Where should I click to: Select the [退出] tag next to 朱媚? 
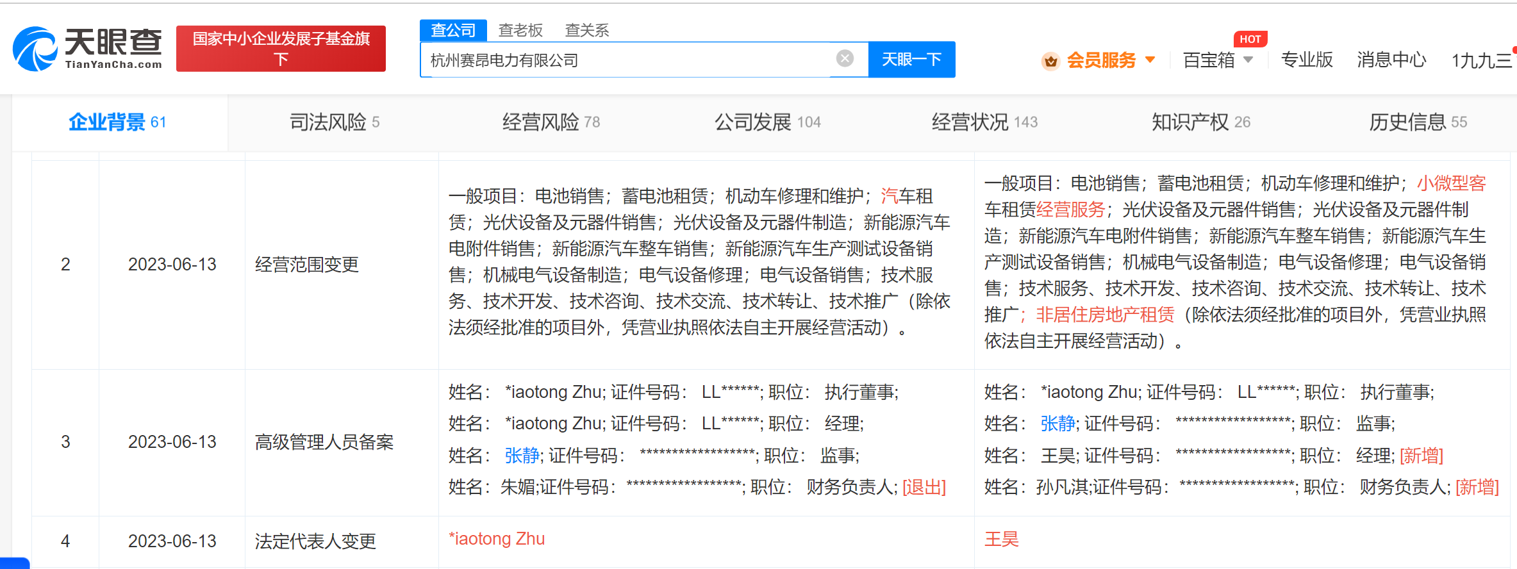click(924, 487)
